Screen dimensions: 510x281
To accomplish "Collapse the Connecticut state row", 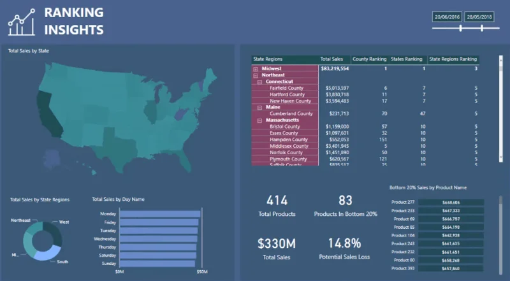I will (260, 82).
